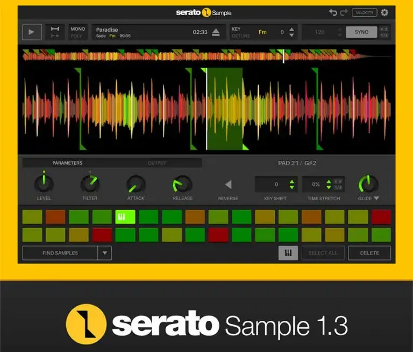Click the tempo x2 button
Viewport: 413px width, 352px height.
click(x=384, y=29)
